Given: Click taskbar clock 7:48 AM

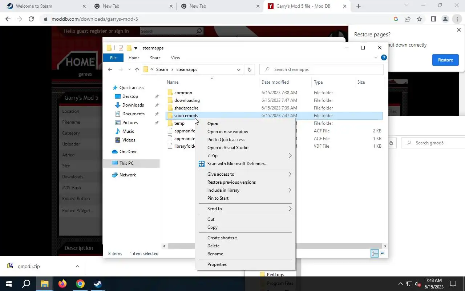Looking at the screenshot, I should pos(434,284).
